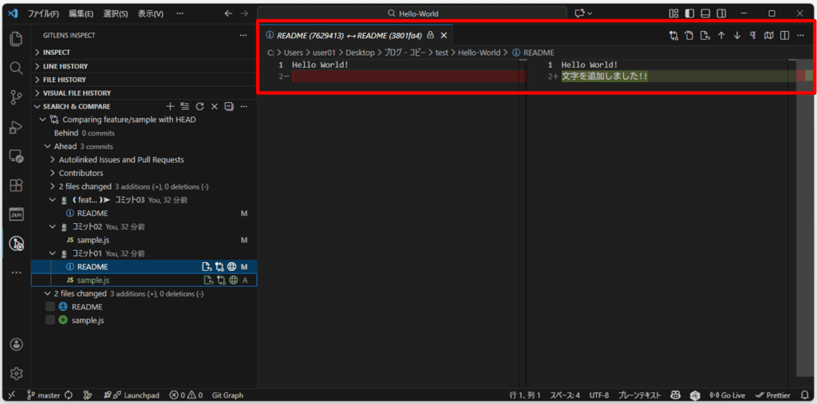Refresh the Search & Compare view
The image size is (817, 404).
pos(199,106)
